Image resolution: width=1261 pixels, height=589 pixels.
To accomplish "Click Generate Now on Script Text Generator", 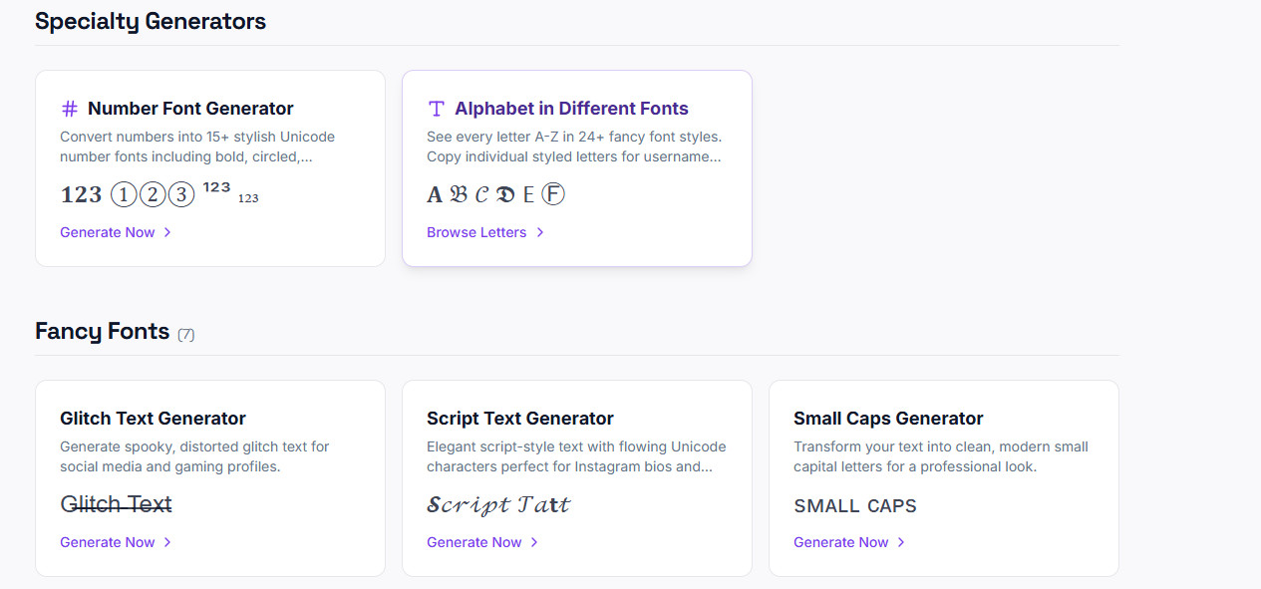I will (473, 541).
